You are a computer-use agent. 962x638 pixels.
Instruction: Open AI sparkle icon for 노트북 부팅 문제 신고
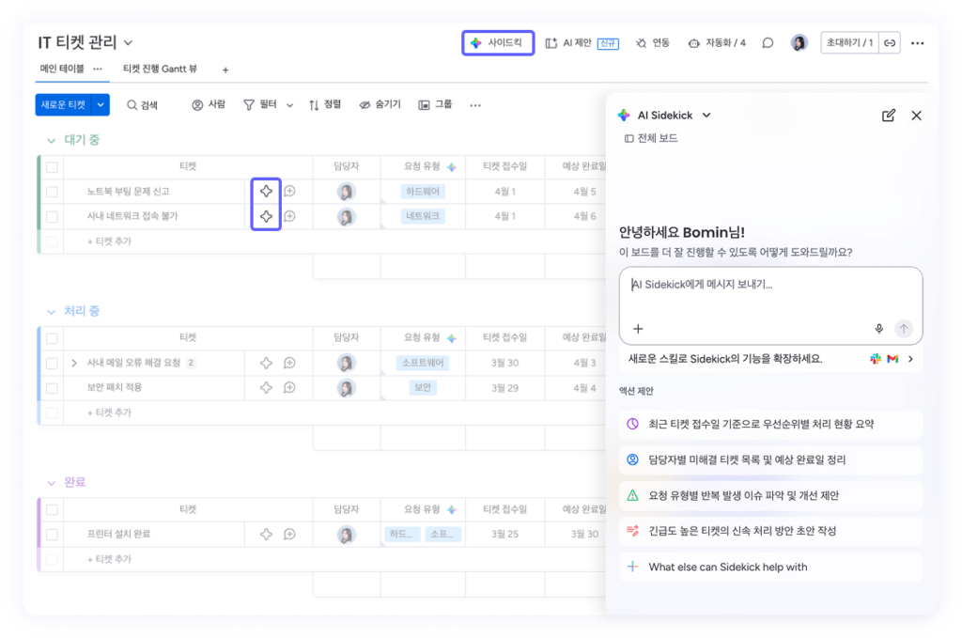tap(266, 191)
